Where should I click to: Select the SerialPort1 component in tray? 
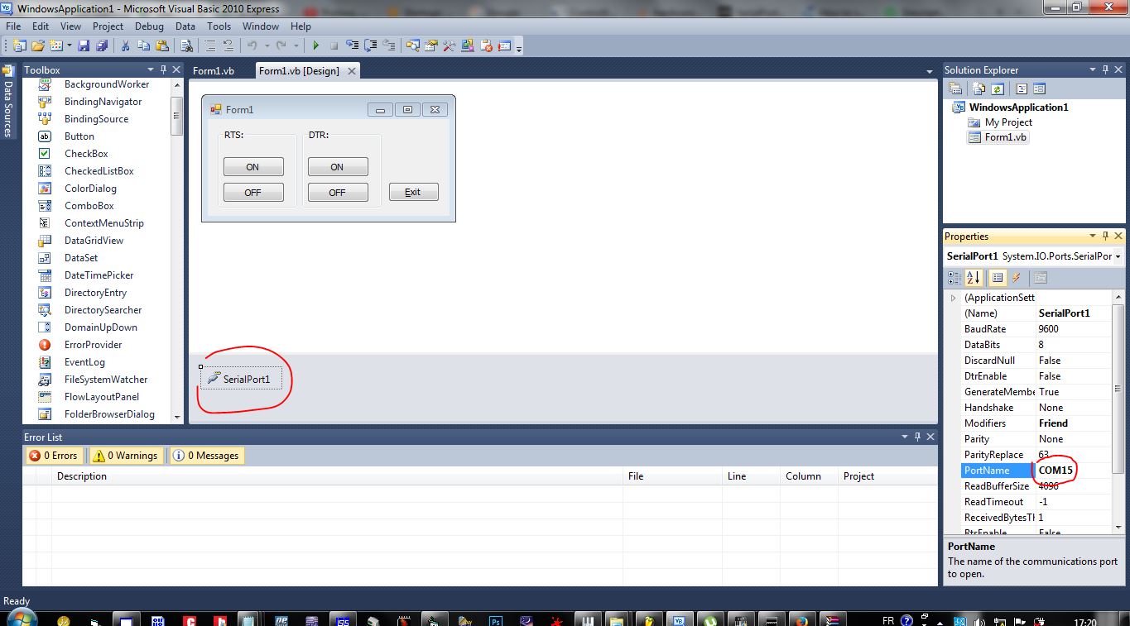tap(241, 380)
